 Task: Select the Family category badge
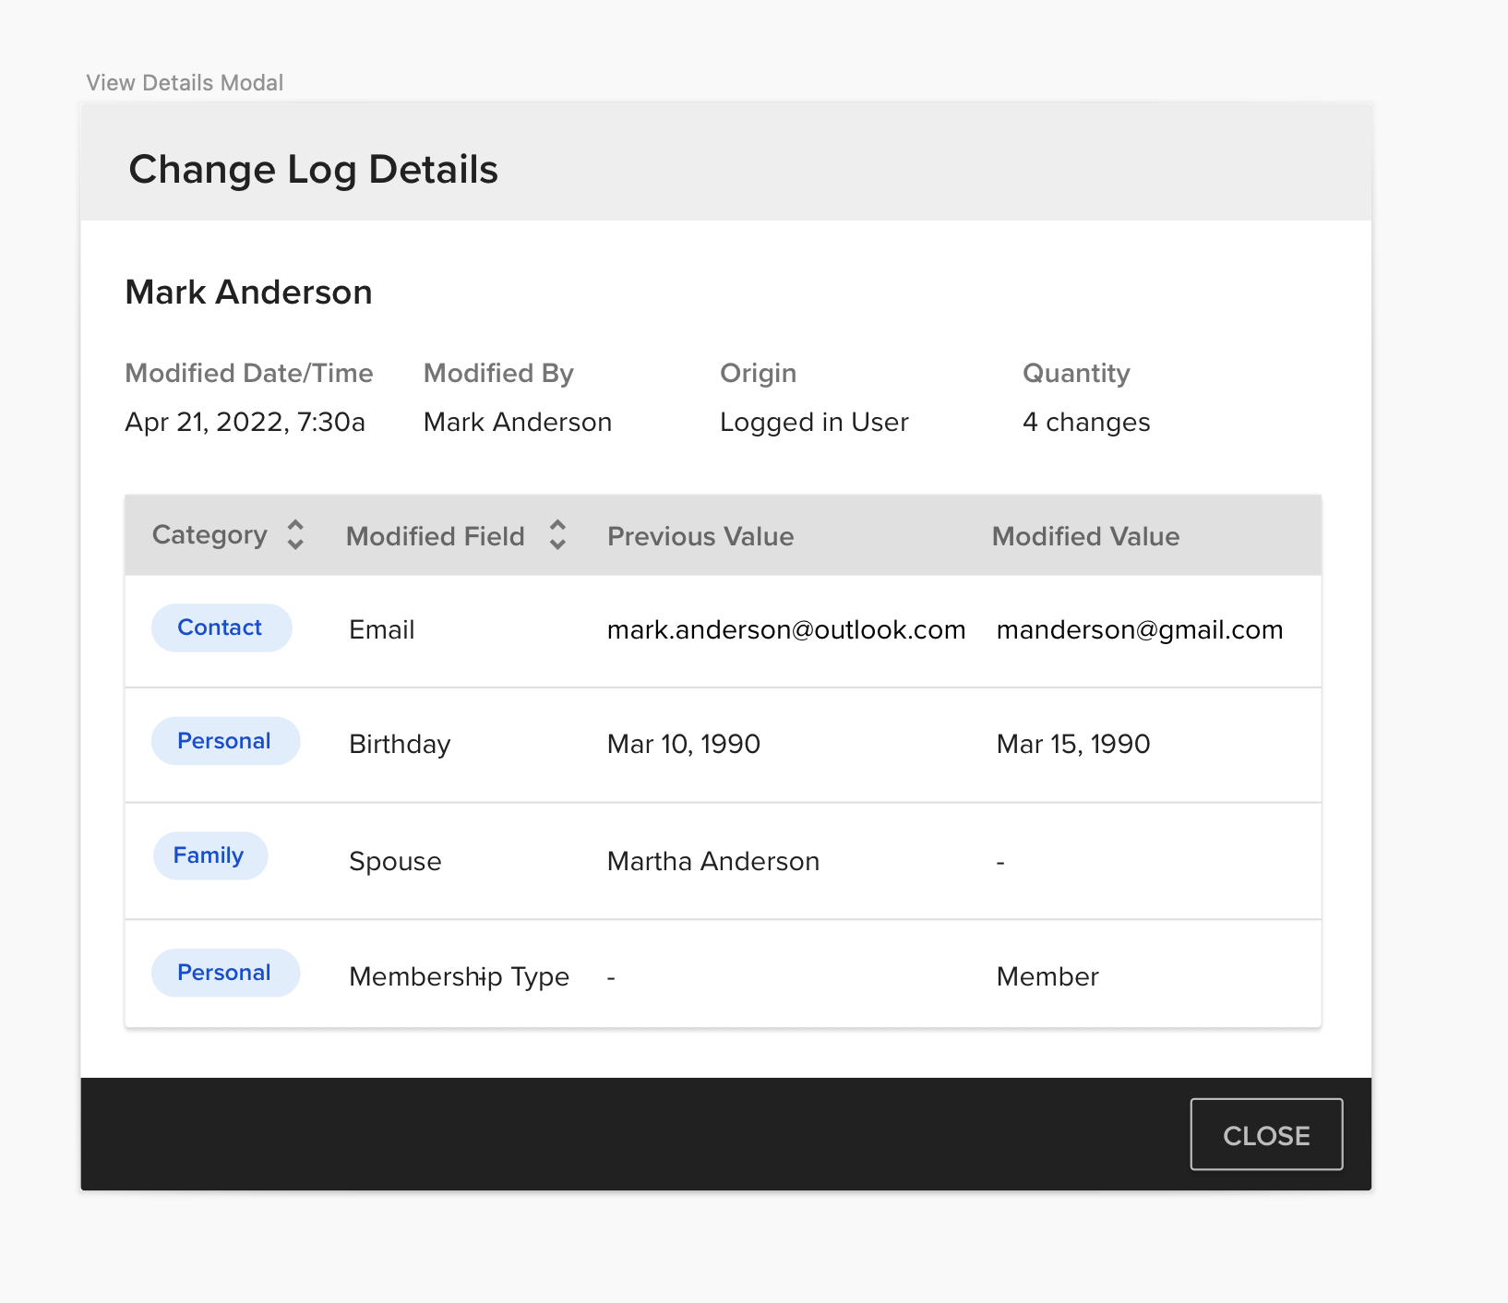point(209,855)
